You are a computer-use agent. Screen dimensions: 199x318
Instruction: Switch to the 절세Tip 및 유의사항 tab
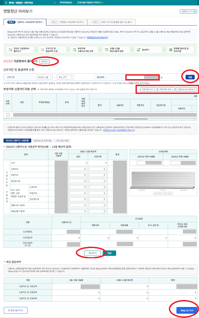pos(42,140)
